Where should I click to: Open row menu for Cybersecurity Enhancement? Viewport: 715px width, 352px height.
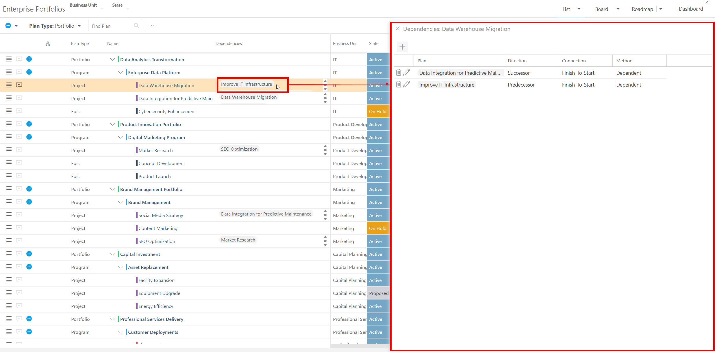(x=9, y=111)
